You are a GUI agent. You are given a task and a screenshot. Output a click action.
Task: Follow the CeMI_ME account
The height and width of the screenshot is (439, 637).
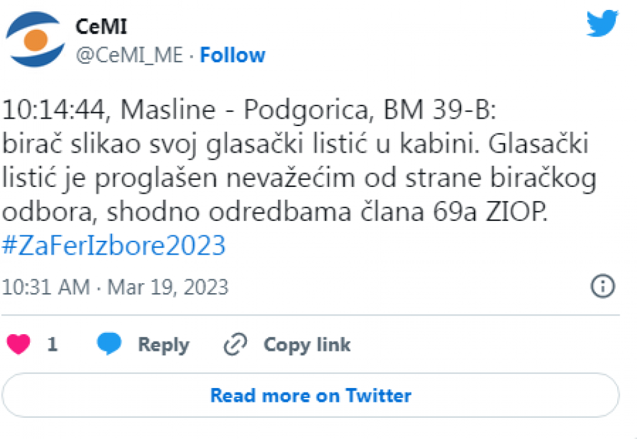click(x=233, y=55)
